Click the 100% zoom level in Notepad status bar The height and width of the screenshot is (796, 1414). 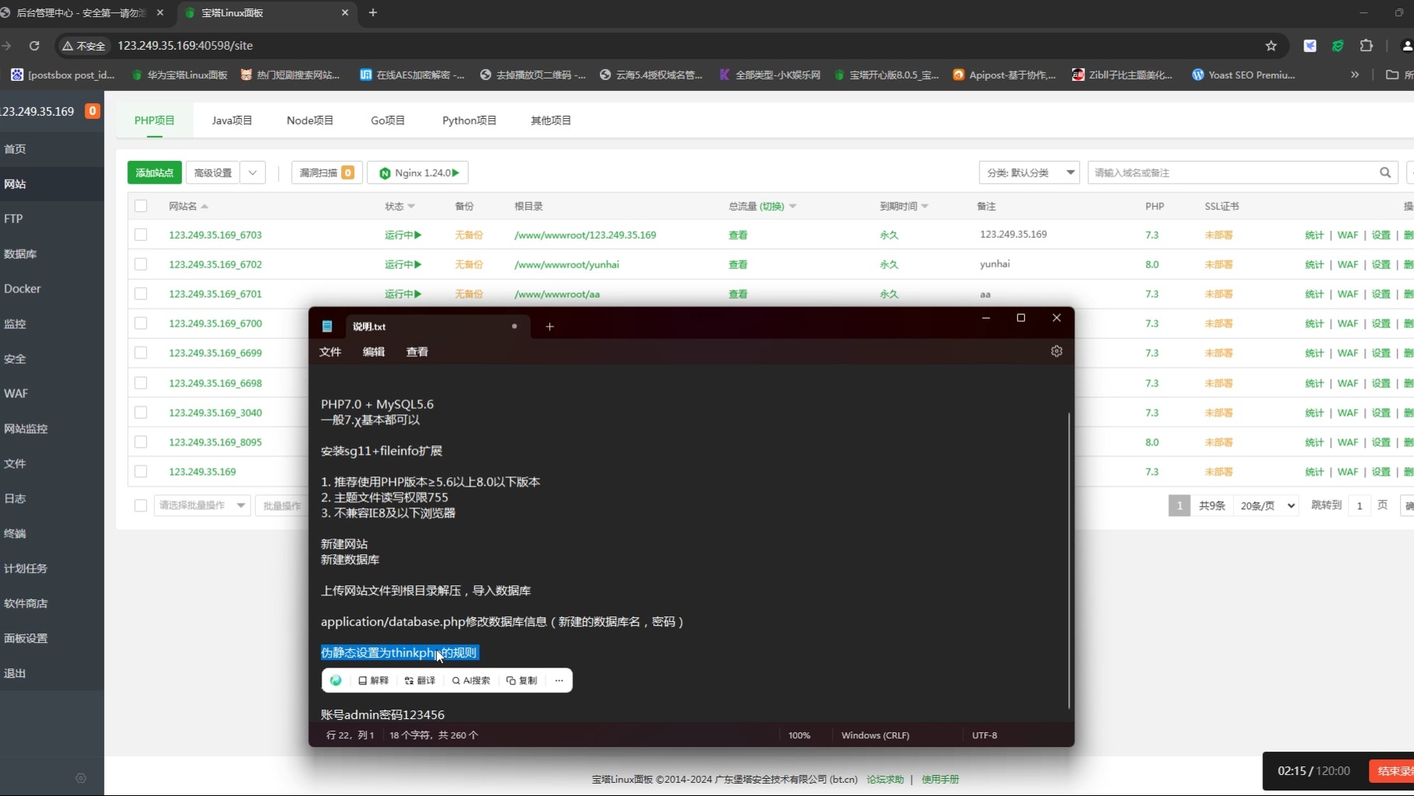pyautogui.click(x=799, y=735)
